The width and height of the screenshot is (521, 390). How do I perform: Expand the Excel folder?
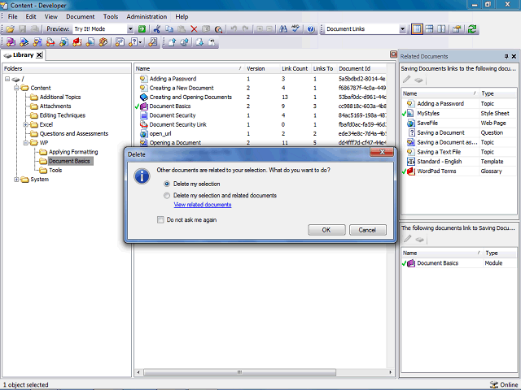[25, 124]
